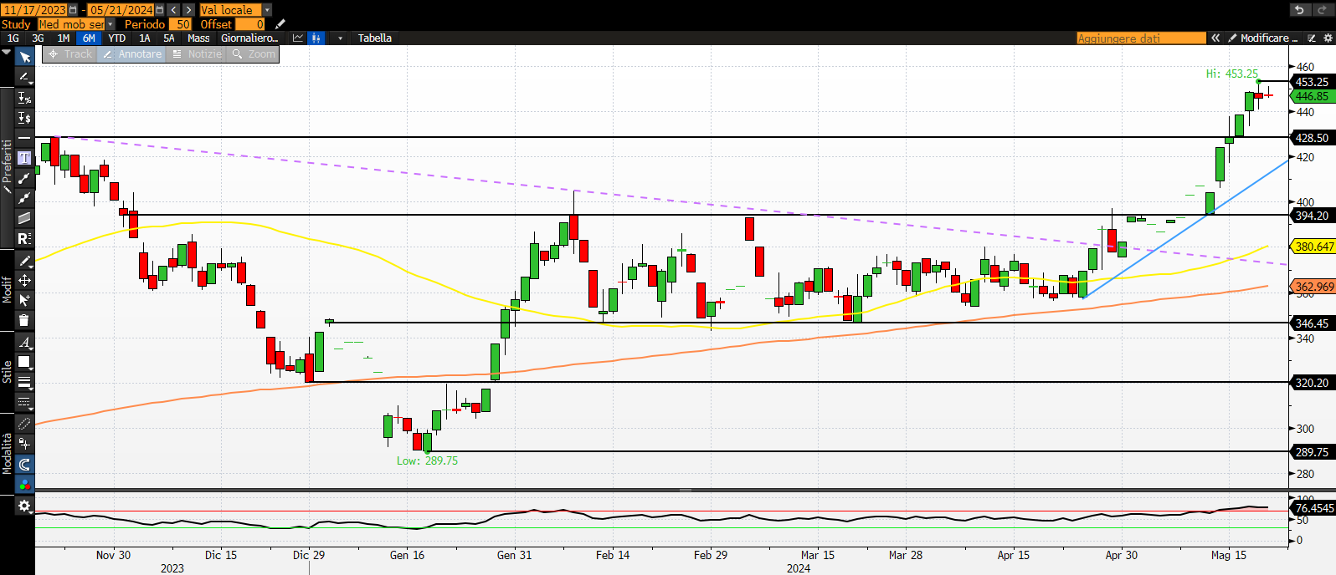
Task: Select the two-point line tool
Action: point(24,178)
